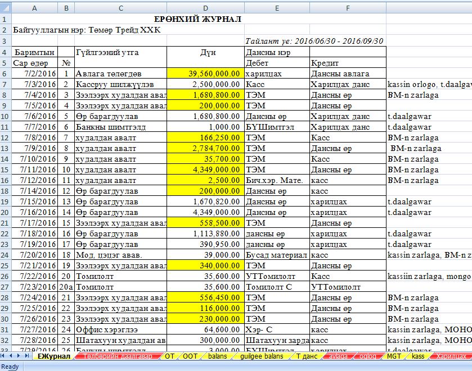This screenshot has height=371, width=472.
Task: Select the date cell 7/4/2016
Action: pos(34,95)
